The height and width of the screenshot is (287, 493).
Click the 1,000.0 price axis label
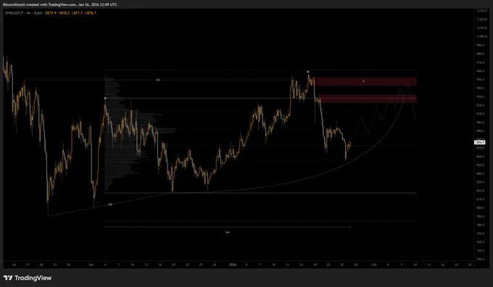pos(481,36)
